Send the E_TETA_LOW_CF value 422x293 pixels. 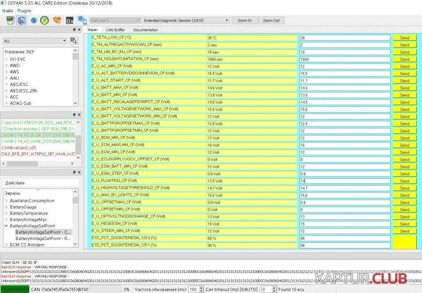405,38
